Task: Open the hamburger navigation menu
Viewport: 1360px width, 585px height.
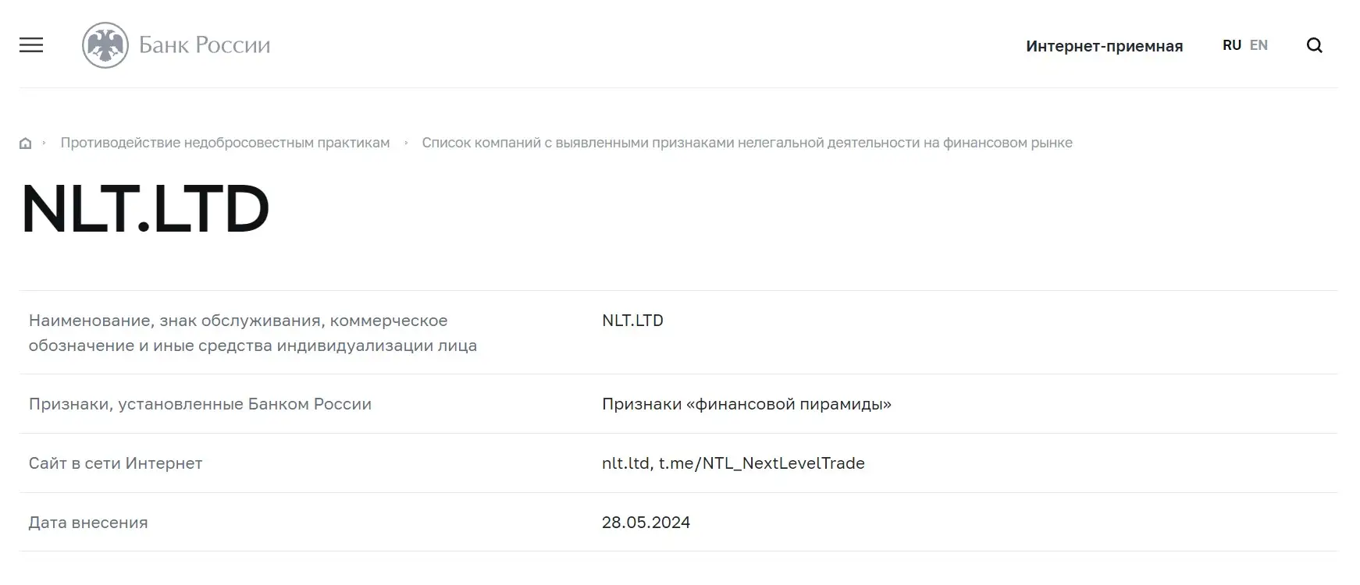Action: (x=31, y=45)
